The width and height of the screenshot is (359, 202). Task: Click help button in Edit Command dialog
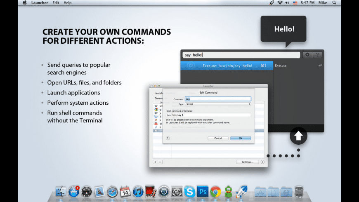coord(168,138)
